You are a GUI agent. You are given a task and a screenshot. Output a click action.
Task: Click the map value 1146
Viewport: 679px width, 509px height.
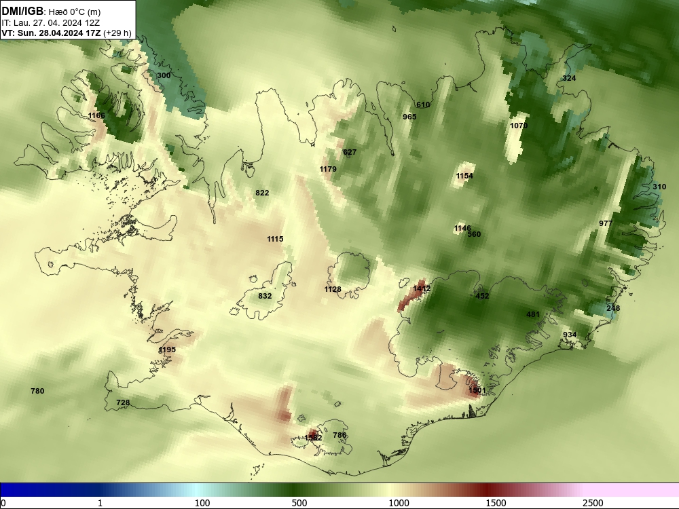tap(462, 228)
